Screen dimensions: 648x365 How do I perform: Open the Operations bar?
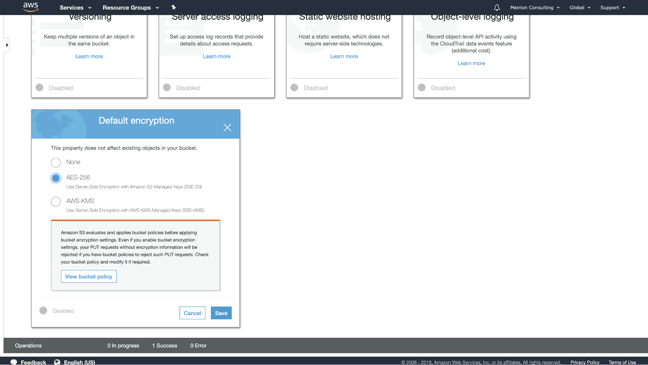28,346
